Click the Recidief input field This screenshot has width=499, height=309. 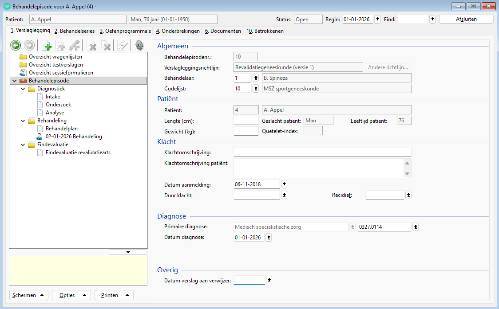(384, 195)
